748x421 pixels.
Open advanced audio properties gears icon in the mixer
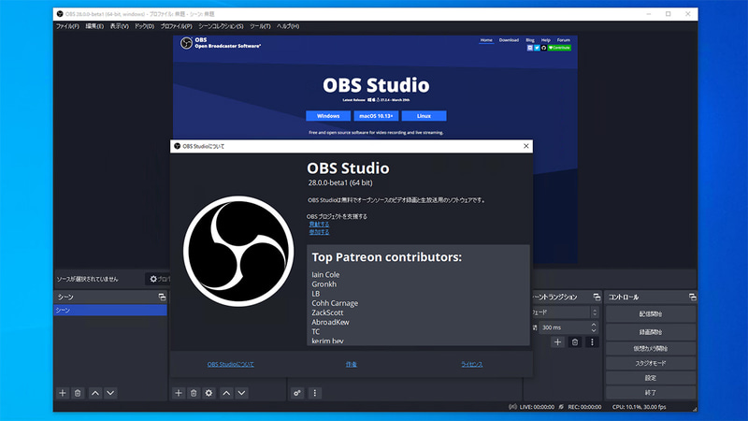(297, 393)
